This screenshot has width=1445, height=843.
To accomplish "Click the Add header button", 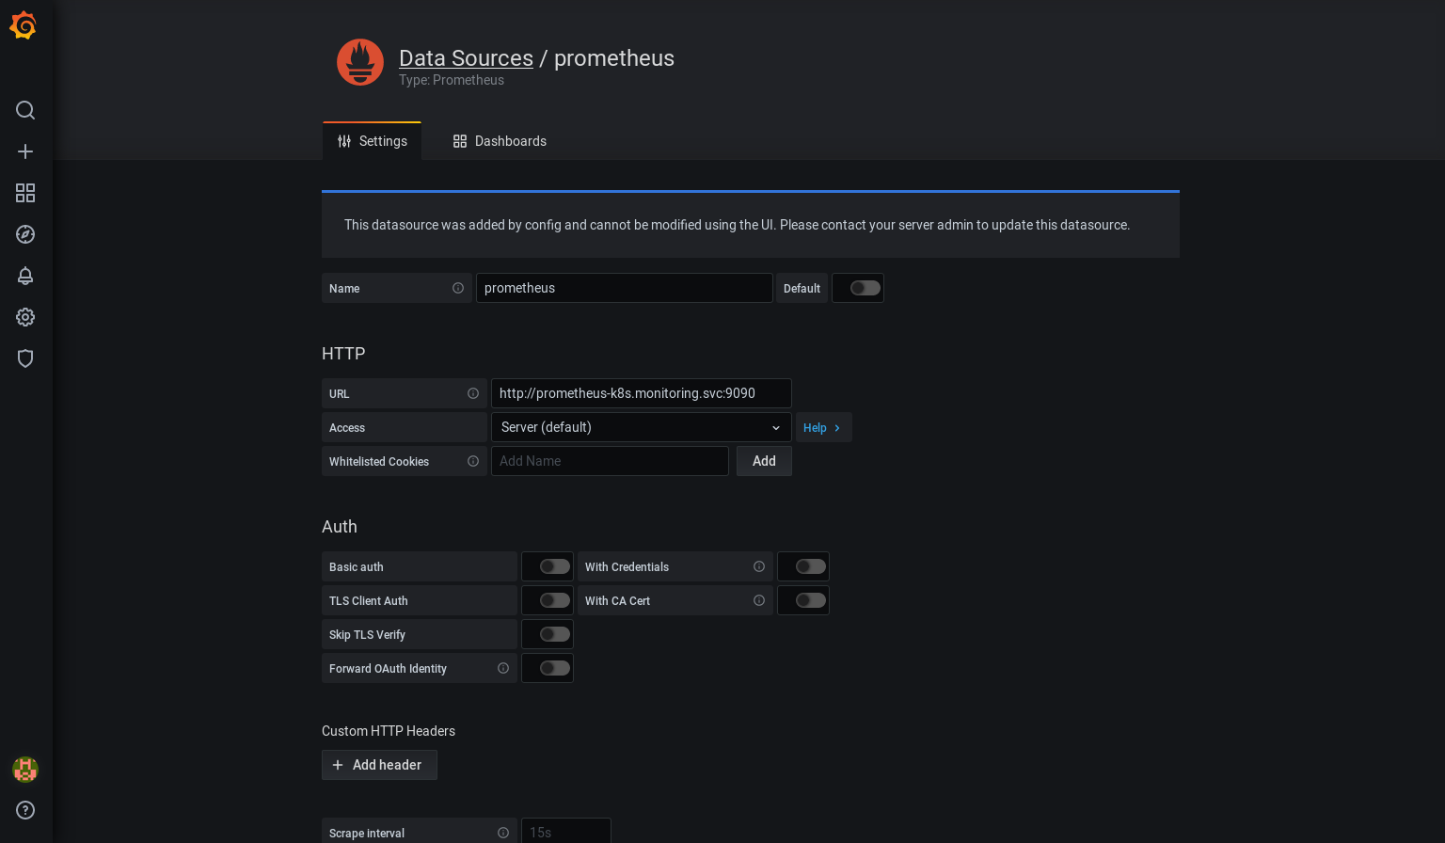I will (x=379, y=765).
